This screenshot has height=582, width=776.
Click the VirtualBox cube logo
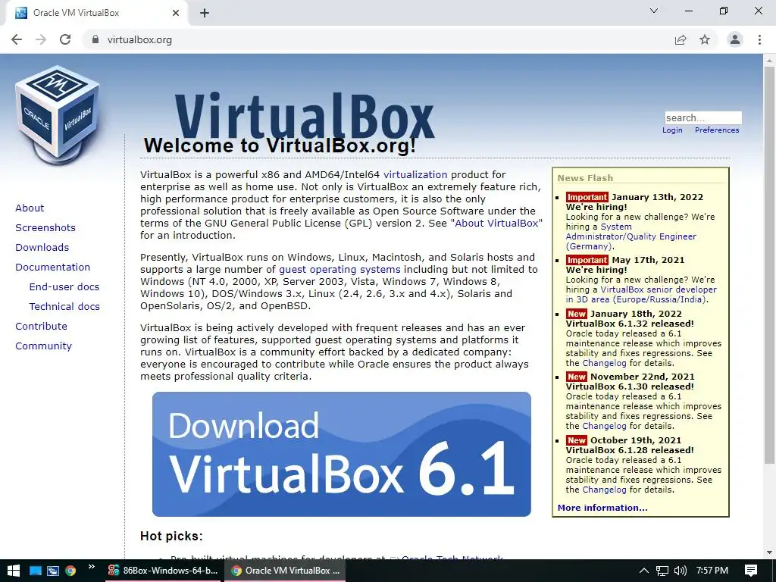pyautogui.click(x=58, y=115)
